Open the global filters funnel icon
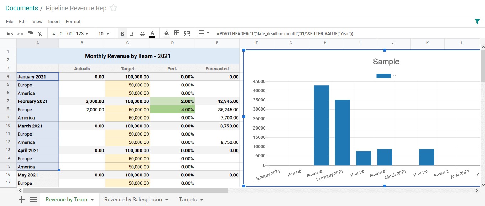485x206 pixels. [477, 21]
